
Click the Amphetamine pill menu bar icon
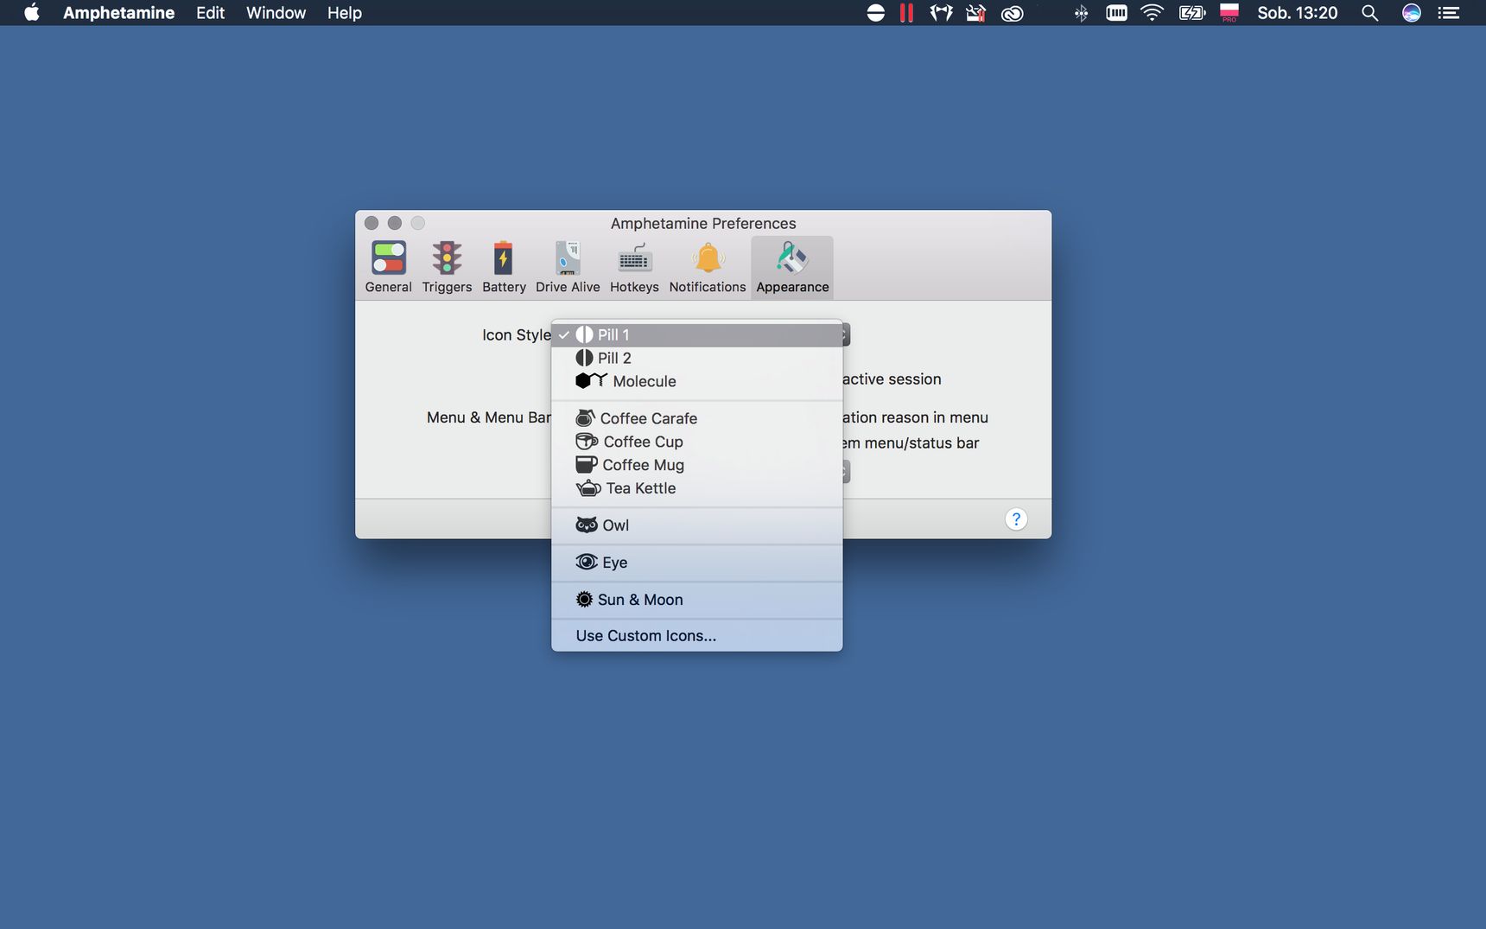tap(875, 13)
